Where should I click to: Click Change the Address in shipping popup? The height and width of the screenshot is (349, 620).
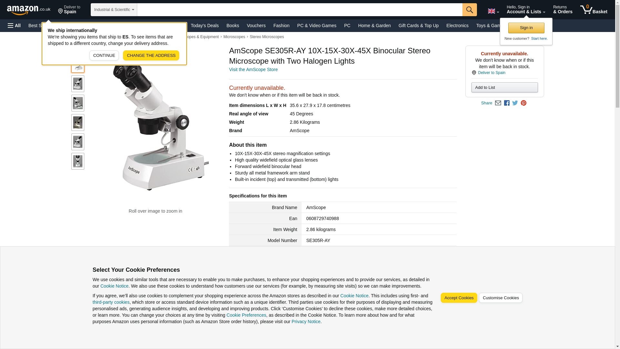click(x=151, y=55)
